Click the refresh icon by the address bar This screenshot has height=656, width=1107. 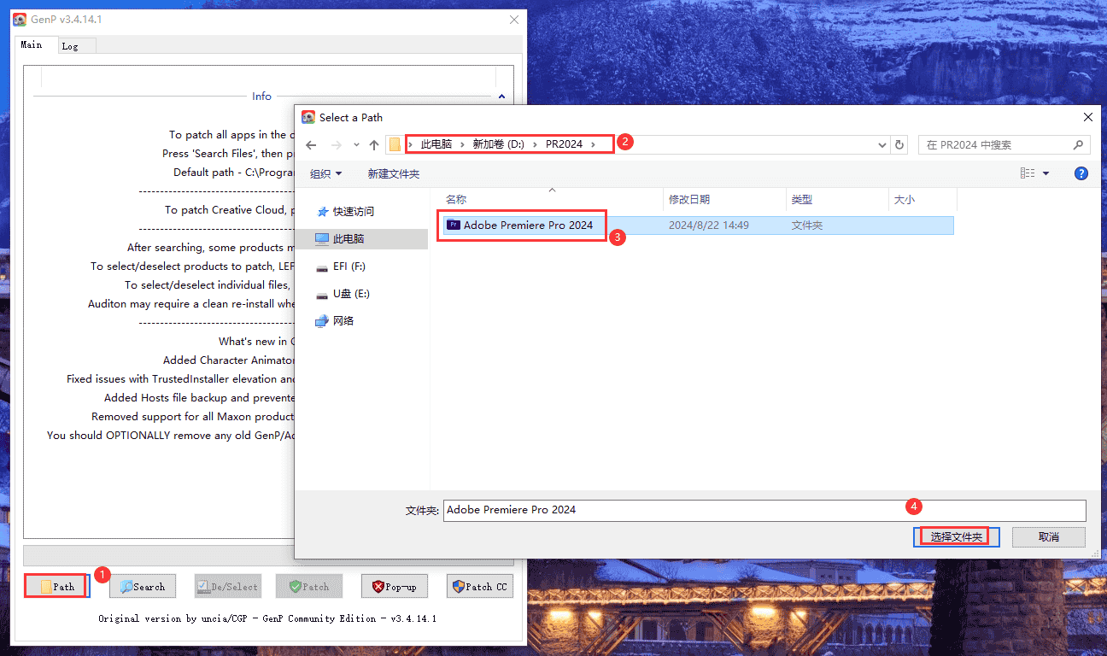[899, 145]
